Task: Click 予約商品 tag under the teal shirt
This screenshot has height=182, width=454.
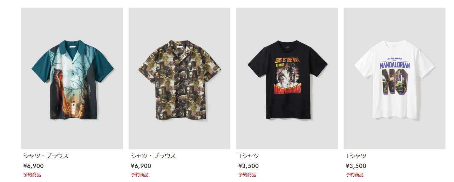Action: [32, 175]
